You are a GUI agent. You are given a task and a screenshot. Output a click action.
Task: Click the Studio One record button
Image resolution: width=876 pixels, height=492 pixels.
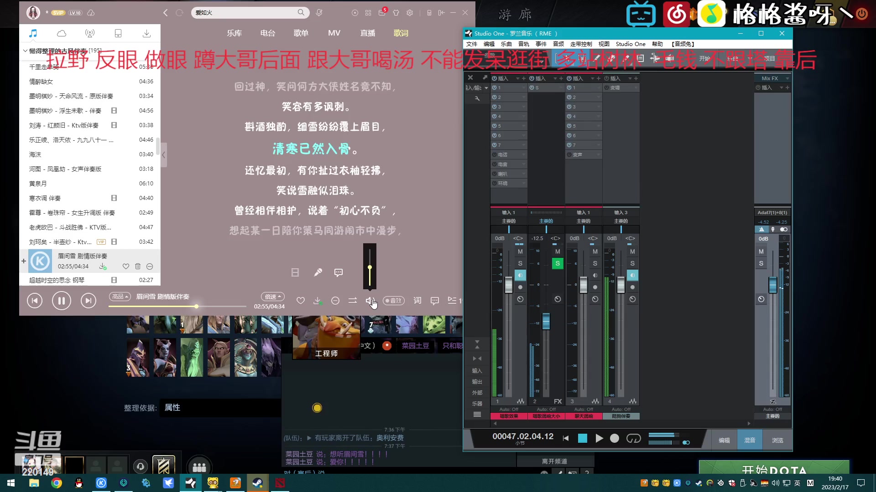(x=615, y=438)
